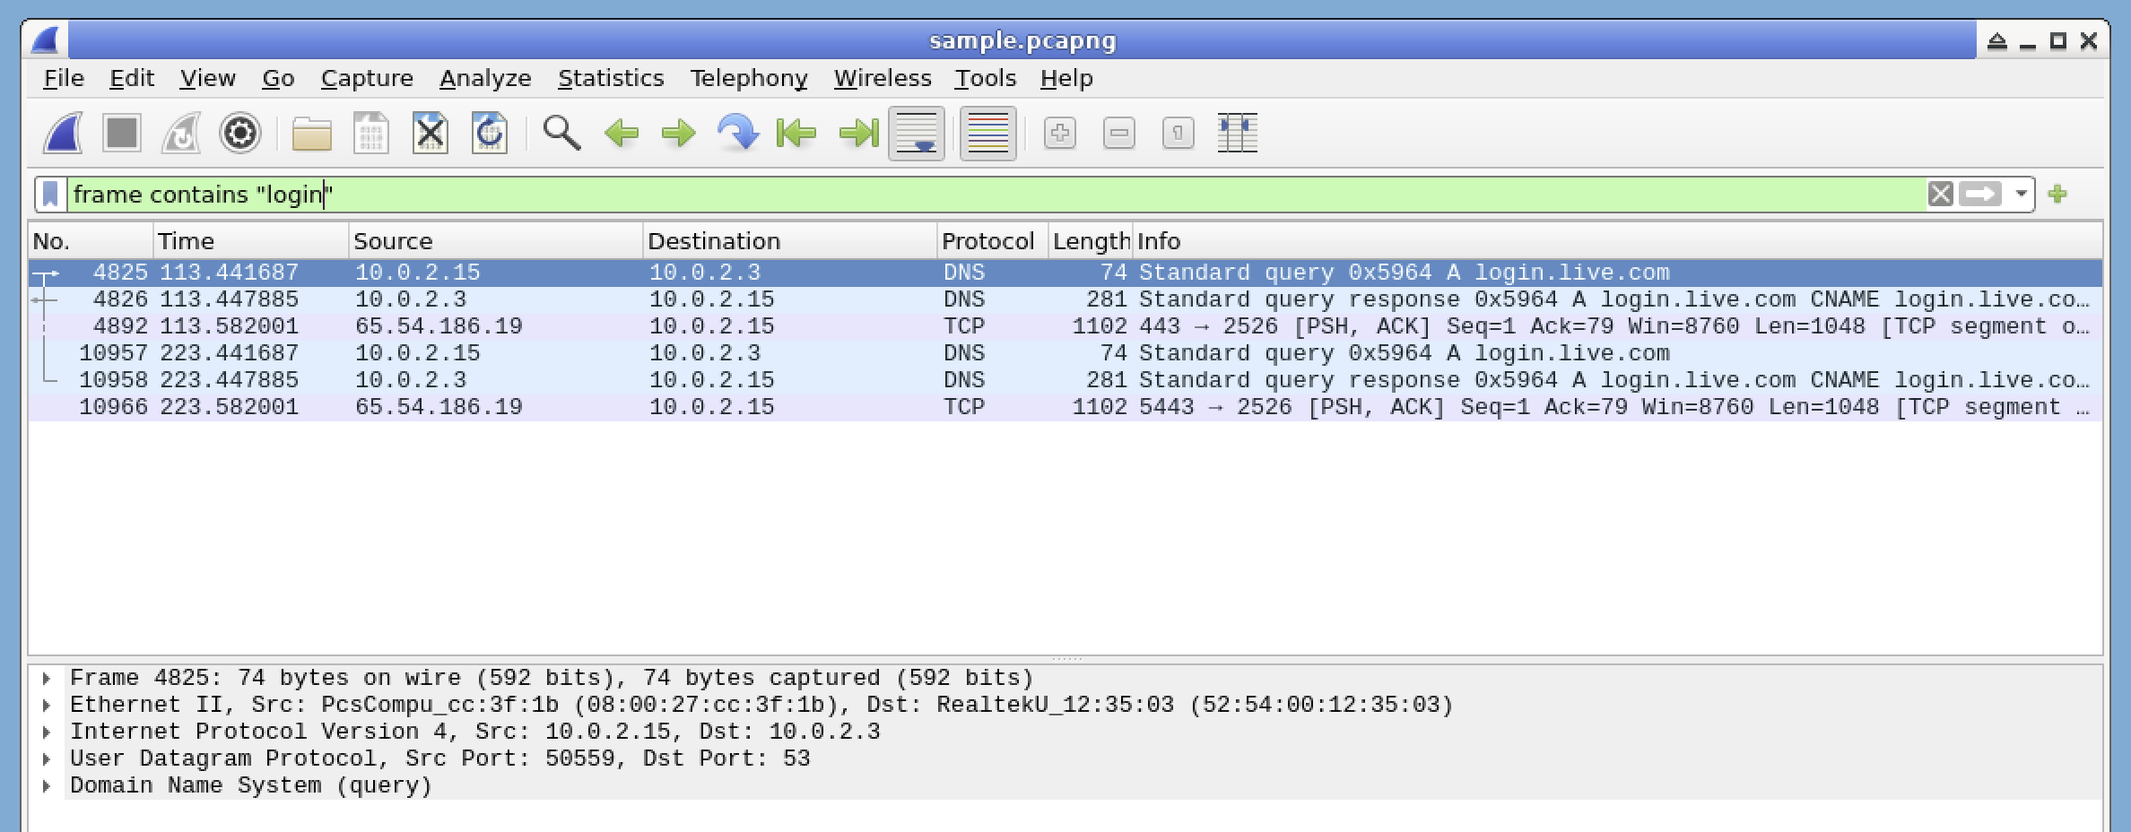Select packet 10966 TCP row
This screenshot has height=832, width=2131.
tap(1065, 407)
